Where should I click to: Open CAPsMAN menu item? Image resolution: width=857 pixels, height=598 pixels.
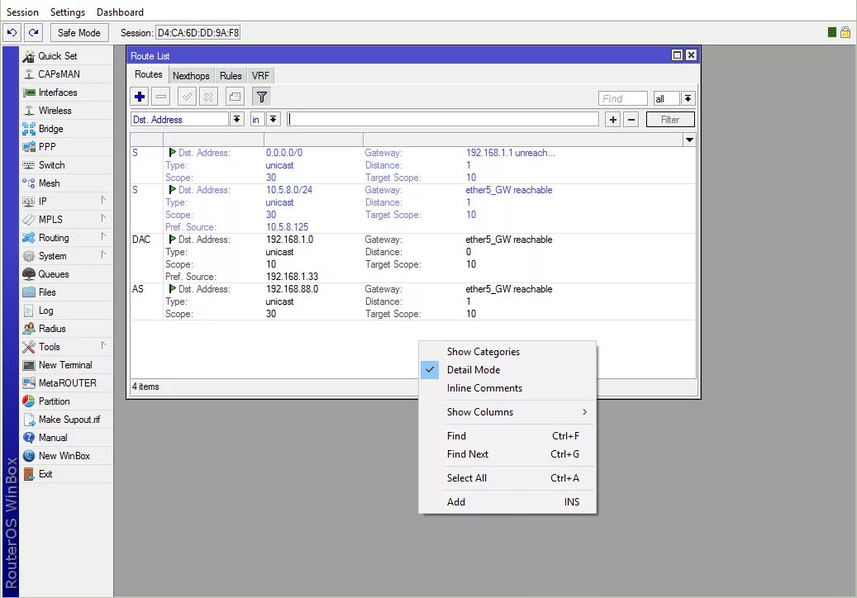(x=59, y=74)
